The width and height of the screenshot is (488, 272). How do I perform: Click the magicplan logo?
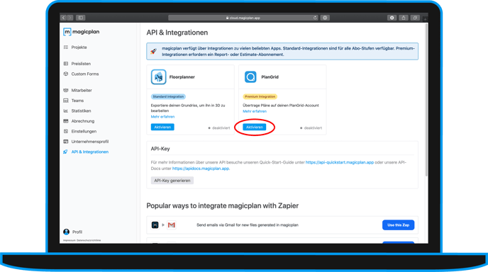pos(82,32)
